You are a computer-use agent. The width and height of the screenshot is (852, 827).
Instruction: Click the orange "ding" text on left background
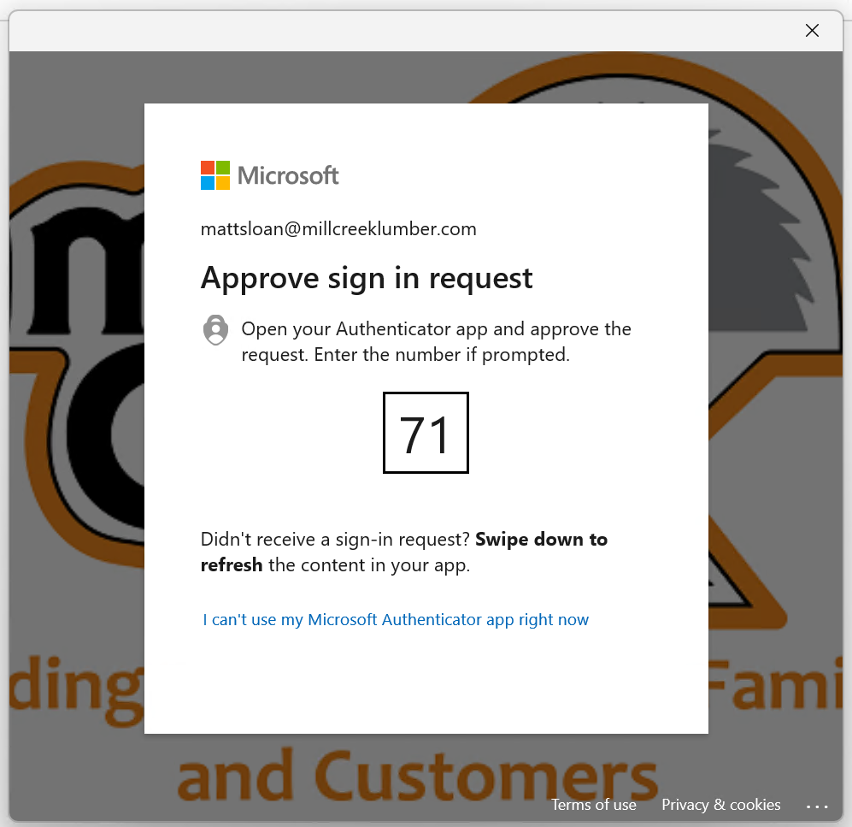pos(77,688)
